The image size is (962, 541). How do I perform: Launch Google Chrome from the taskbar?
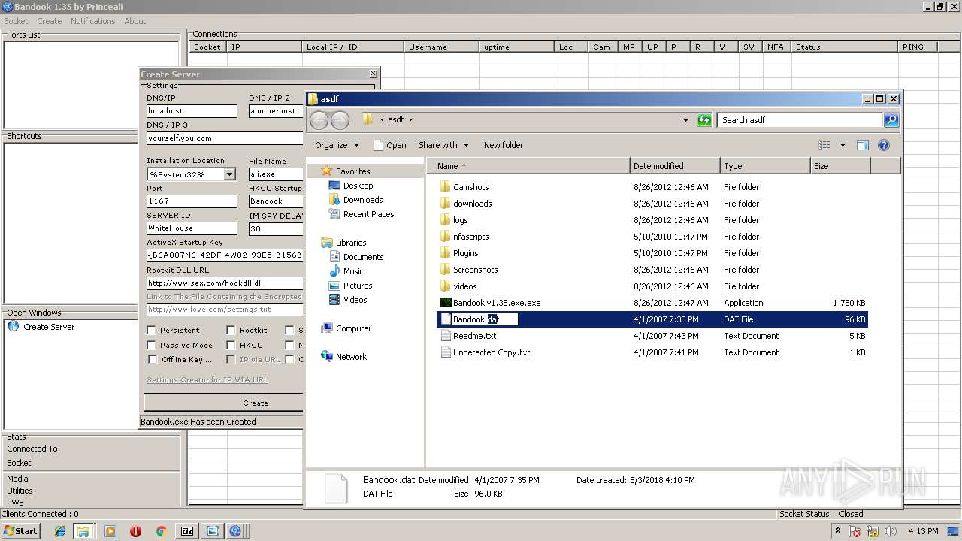click(161, 531)
